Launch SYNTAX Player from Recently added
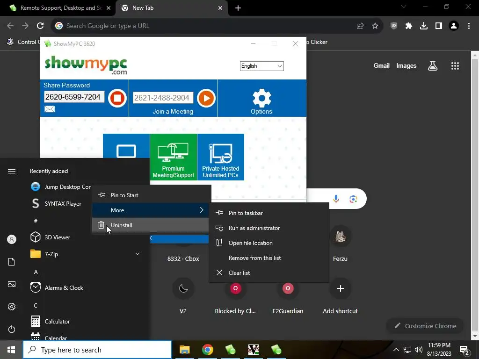 pos(57,204)
